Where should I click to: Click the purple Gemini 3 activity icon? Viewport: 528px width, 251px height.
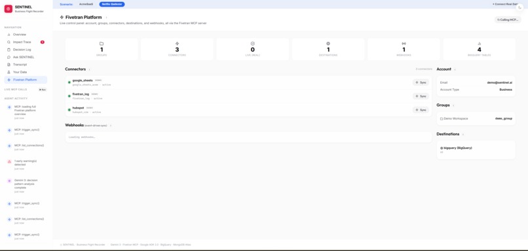[x=9, y=181]
